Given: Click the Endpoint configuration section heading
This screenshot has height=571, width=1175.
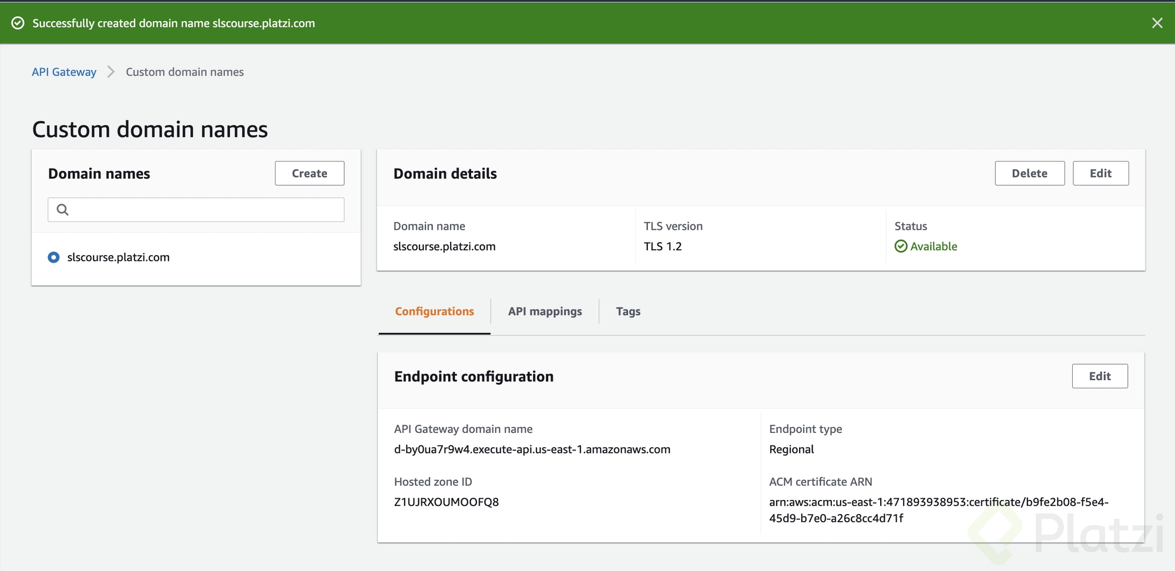Looking at the screenshot, I should [x=474, y=377].
